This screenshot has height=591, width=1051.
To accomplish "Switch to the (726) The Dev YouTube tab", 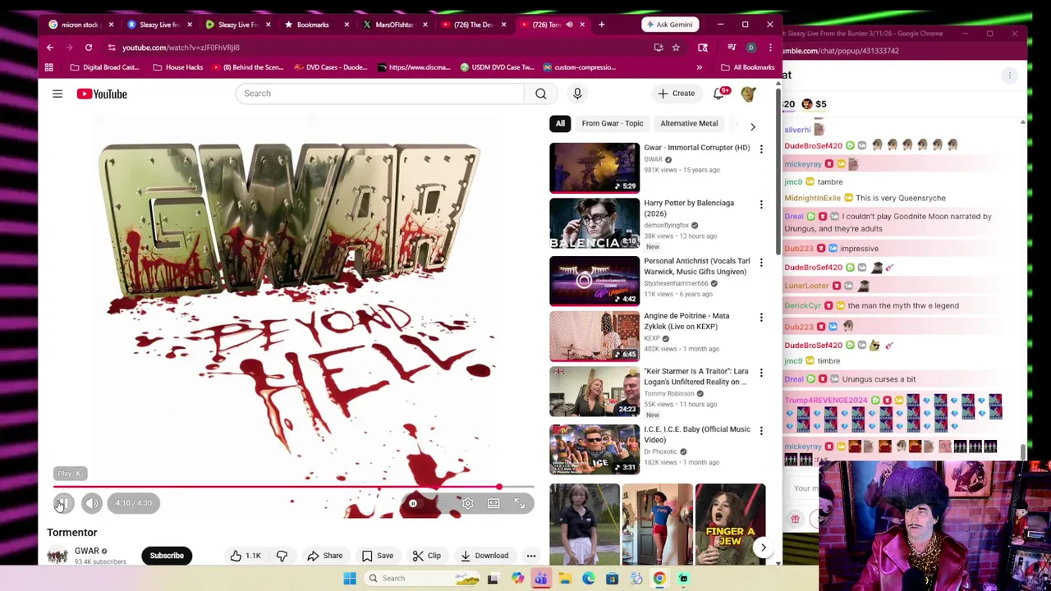I will pos(472,25).
